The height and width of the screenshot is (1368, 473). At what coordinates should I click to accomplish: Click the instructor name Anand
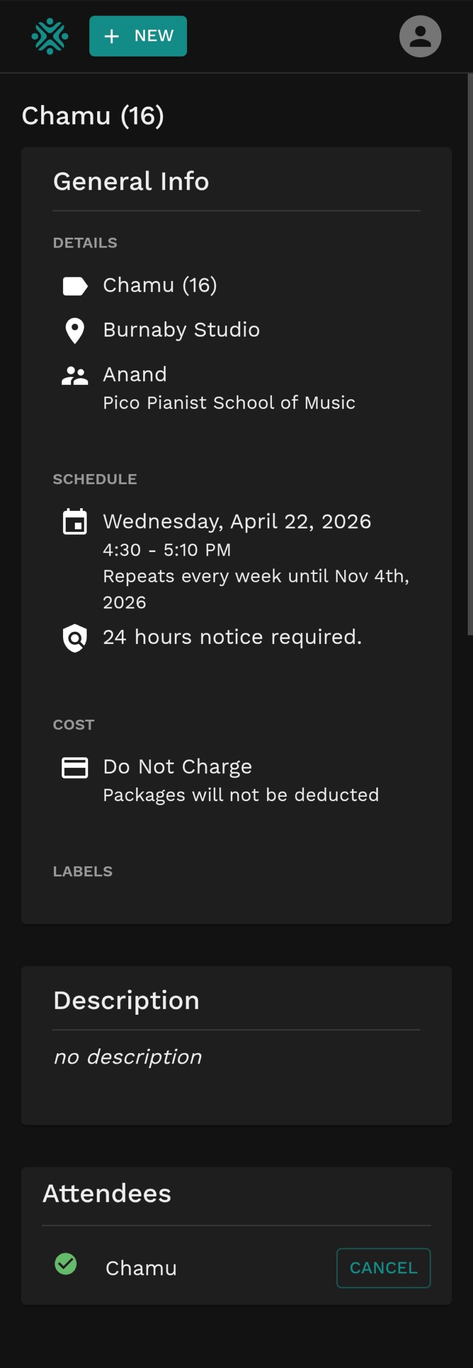click(x=135, y=375)
